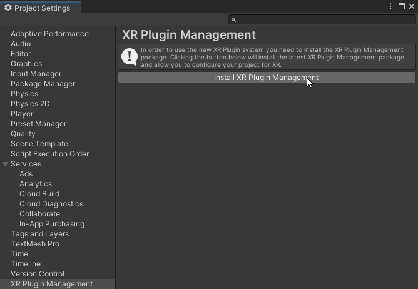Viewport: 418px width, 289px height.
Task: Go to Graphics settings
Action: coord(26,64)
